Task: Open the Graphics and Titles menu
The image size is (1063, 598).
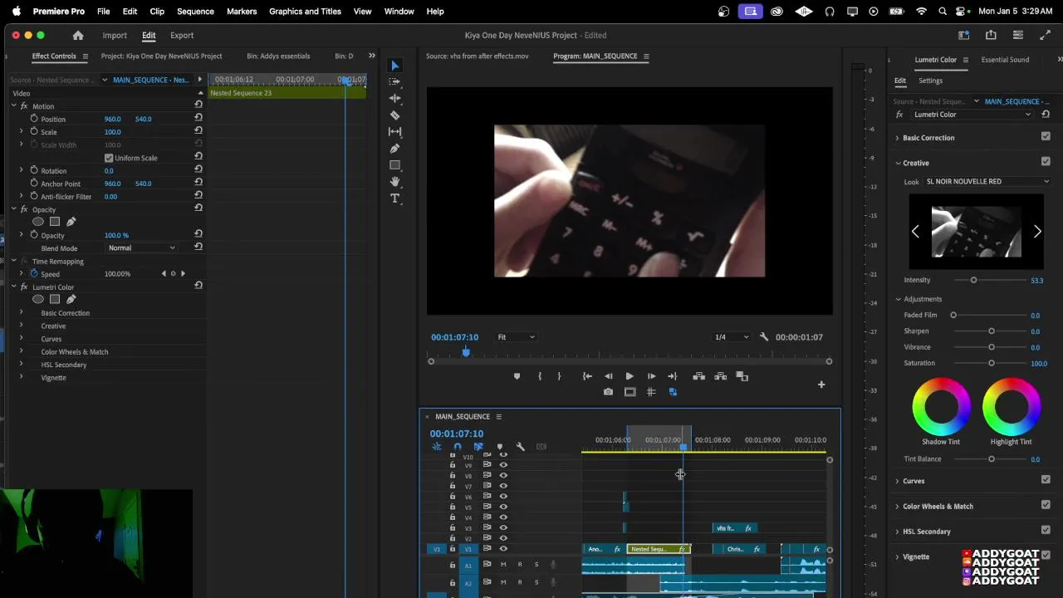Action: click(x=305, y=12)
